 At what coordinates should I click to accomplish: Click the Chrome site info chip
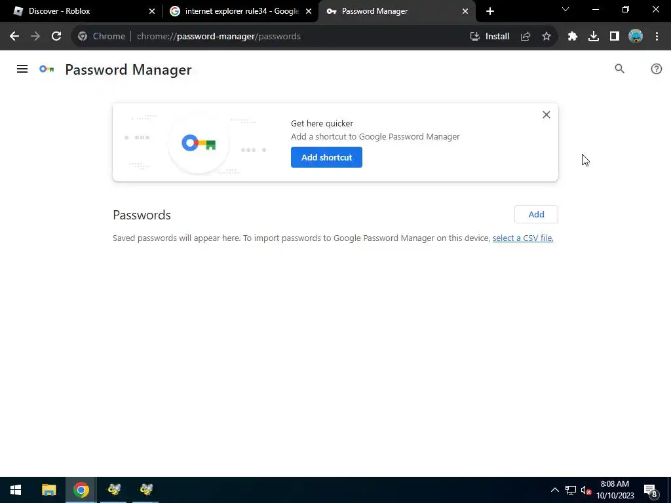102,37
